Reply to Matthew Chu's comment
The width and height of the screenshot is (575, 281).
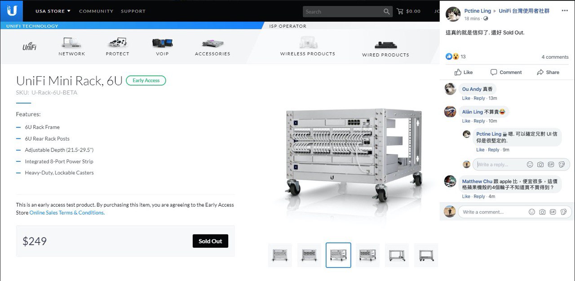[479, 196]
